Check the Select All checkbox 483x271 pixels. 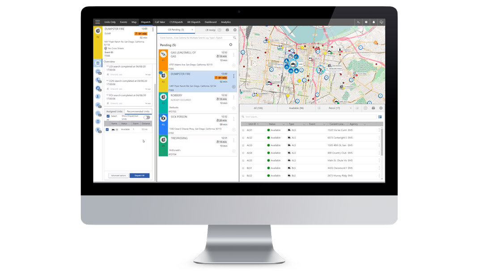point(108,116)
